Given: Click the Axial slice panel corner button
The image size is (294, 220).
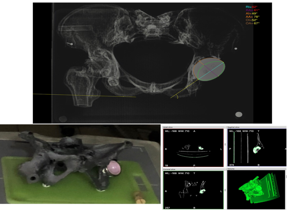Looking at the screenshot, I should click(225, 127).
